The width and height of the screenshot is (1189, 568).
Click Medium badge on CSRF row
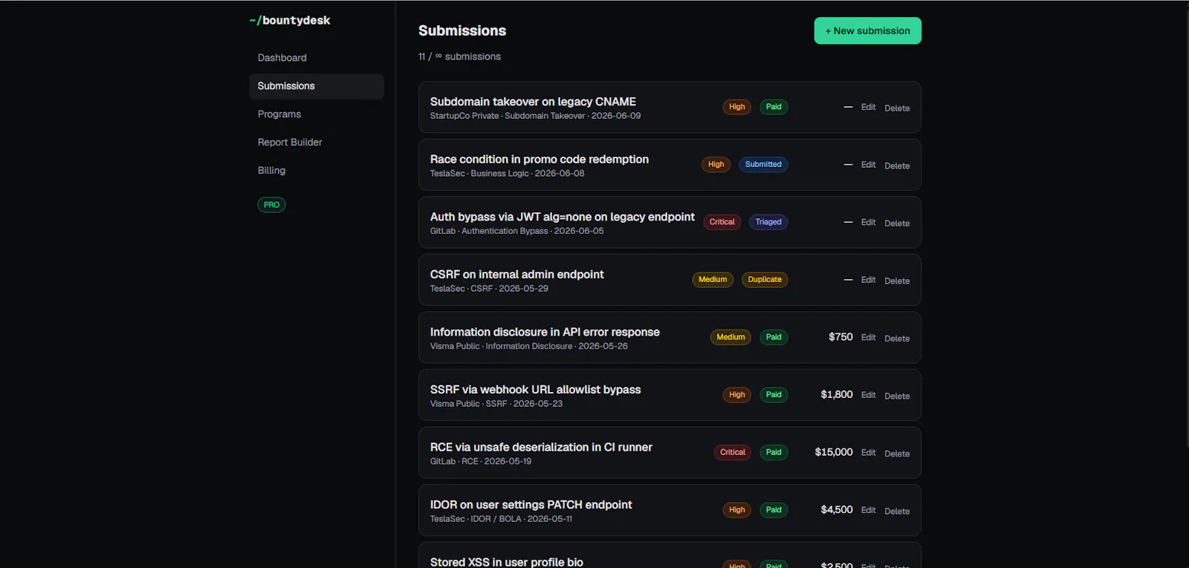pyautogui.click(x=713, y=280)
